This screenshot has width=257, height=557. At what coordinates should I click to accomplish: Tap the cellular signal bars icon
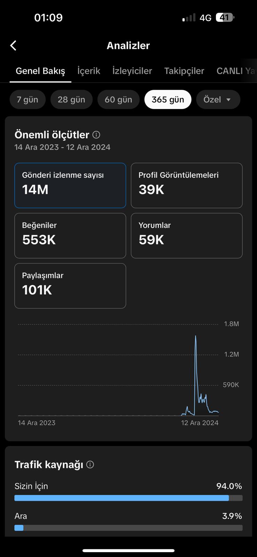click(x=189, y=17)
